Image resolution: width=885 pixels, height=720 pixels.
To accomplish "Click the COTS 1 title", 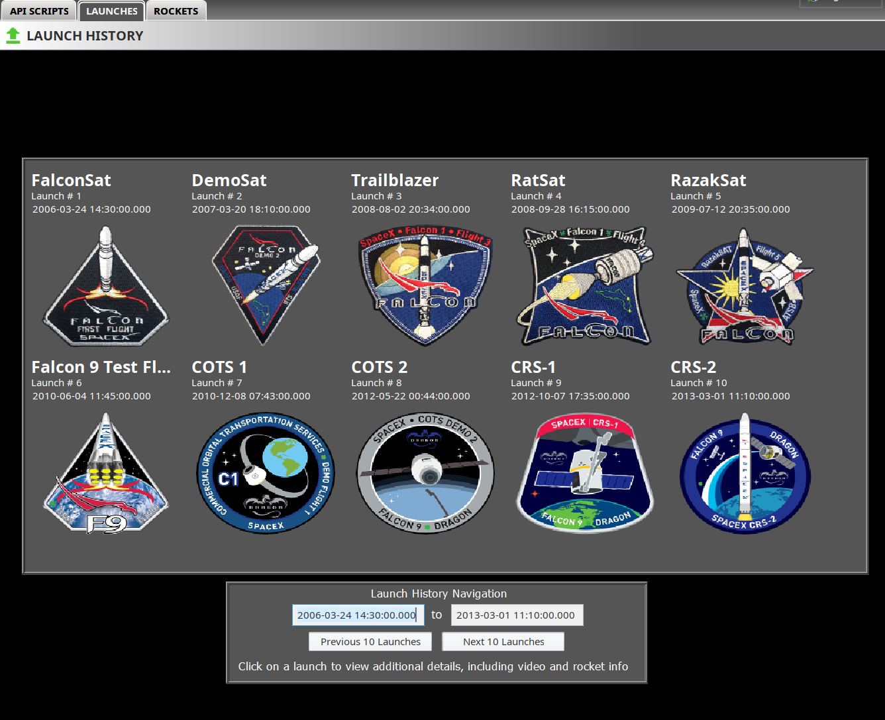I will click(x=219, y=367).
